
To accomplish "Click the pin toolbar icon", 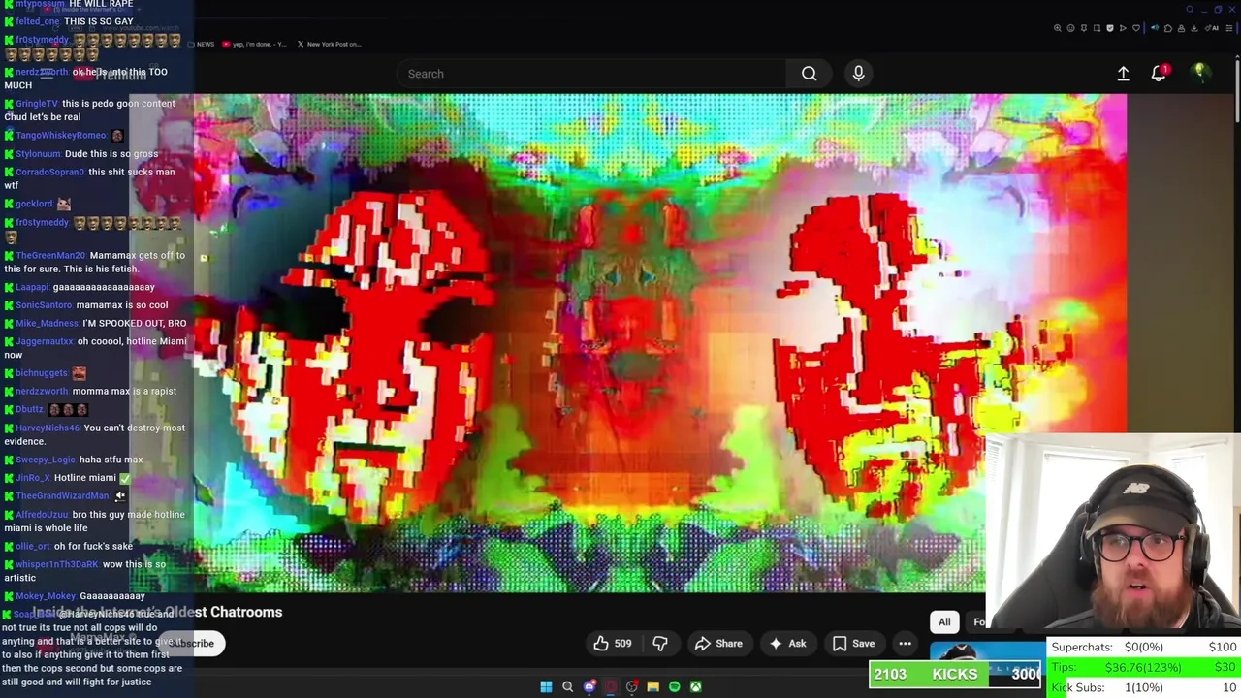I will coord(1084,28).
